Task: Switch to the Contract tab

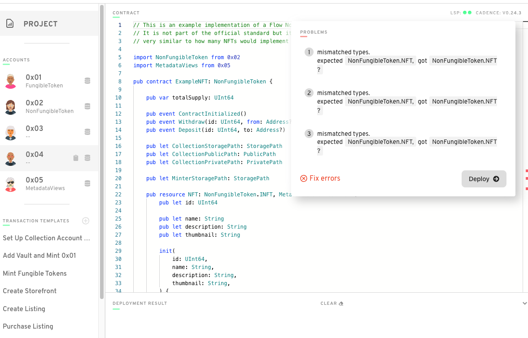Action: click(x=125, y=13)
